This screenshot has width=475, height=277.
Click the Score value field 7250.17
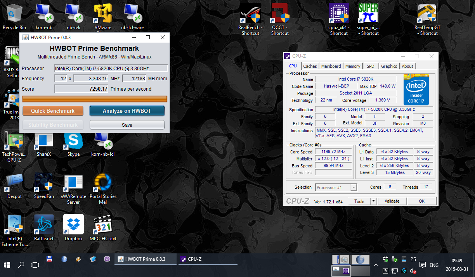click(x=81, y=89)
